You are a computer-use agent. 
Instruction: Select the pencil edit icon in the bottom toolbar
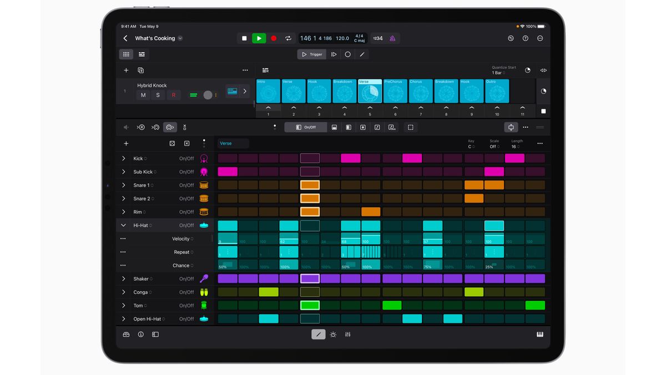318,334
